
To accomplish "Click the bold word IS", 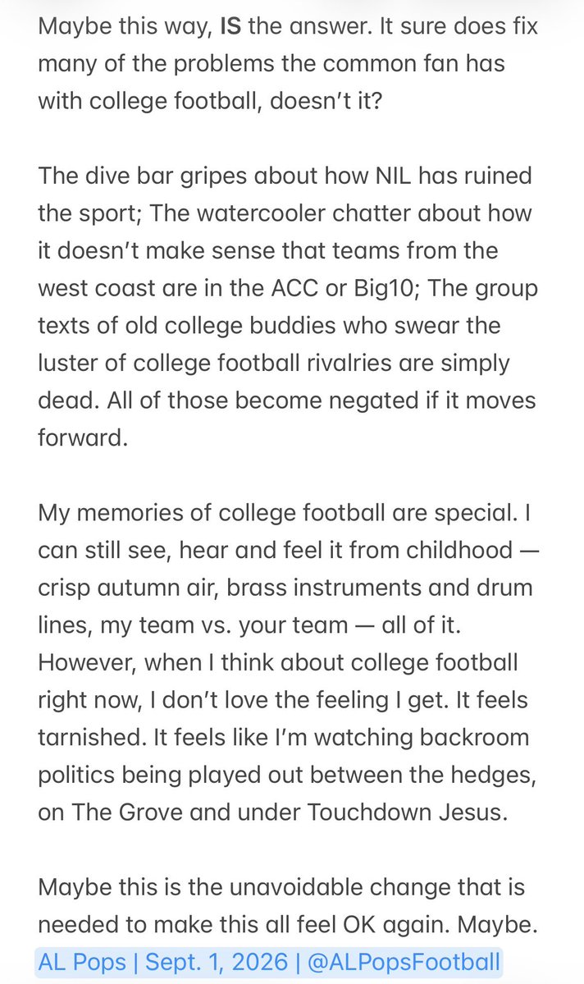I will [x=230, y=26].
